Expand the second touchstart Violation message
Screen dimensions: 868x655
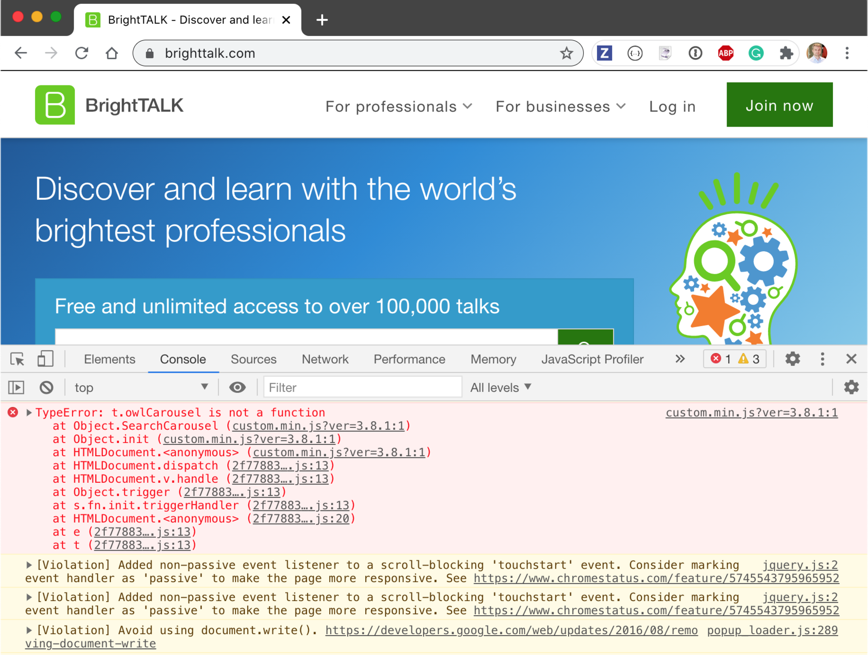click(29, 597)
